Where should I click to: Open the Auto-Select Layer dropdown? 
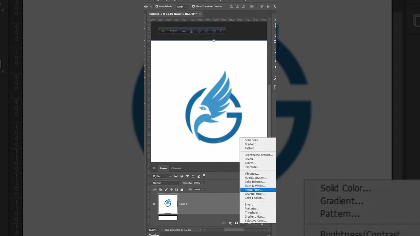click(182, 7)
